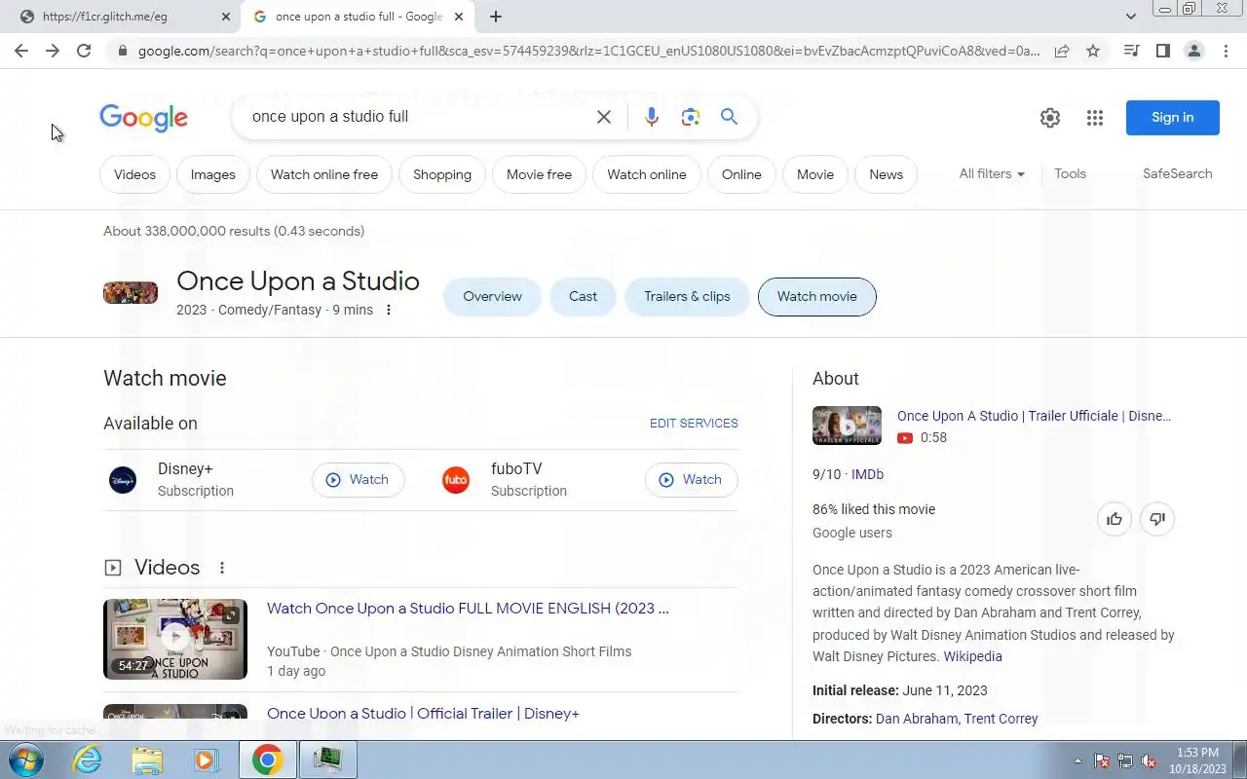
Task: Click the Once Upon a Studio poster thumbnail
Action: click(x=131, y=293)
